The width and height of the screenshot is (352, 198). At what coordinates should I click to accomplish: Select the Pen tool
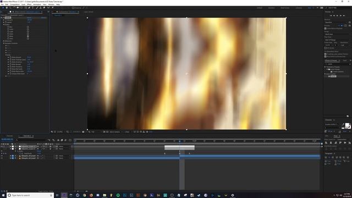coord(29,8)
